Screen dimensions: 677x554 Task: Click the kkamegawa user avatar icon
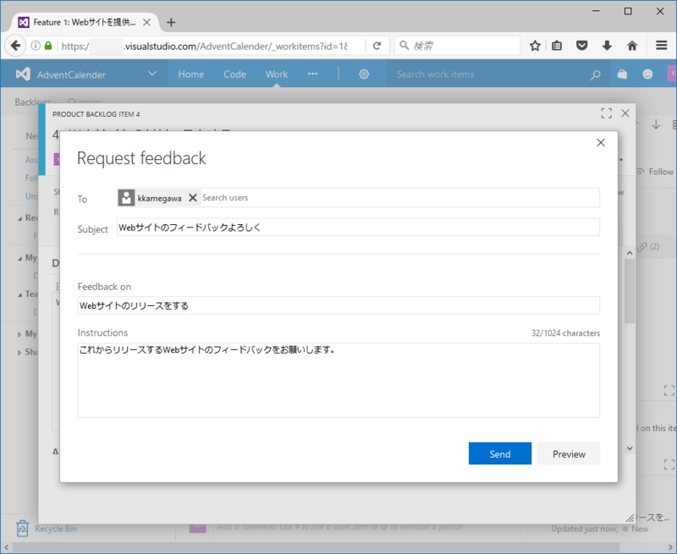(126, 198)
